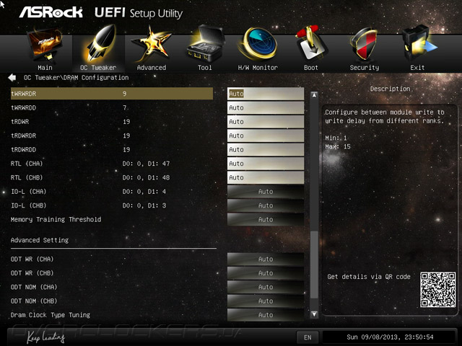Open the ODT WR (CHA) Auto dropdown
Image resolution: width=462 pixels, height=346 pixels.
point(266,259)
